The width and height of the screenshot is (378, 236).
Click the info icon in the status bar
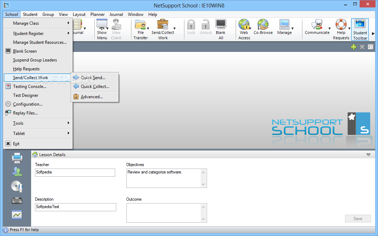[6, 230]
